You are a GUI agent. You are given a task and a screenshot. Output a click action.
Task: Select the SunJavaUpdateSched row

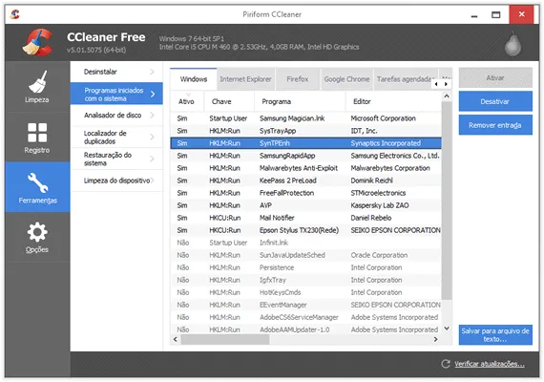pos(306,255)
